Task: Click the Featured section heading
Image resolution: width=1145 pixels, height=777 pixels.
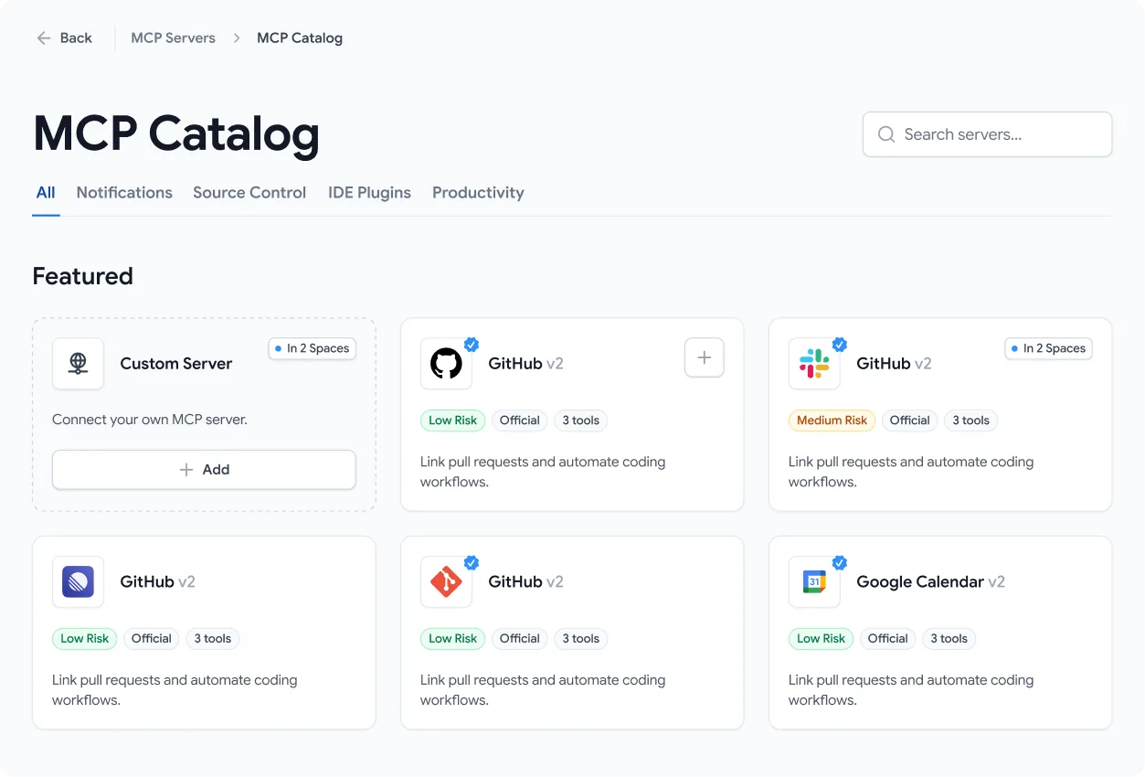Action: point(82,276)
